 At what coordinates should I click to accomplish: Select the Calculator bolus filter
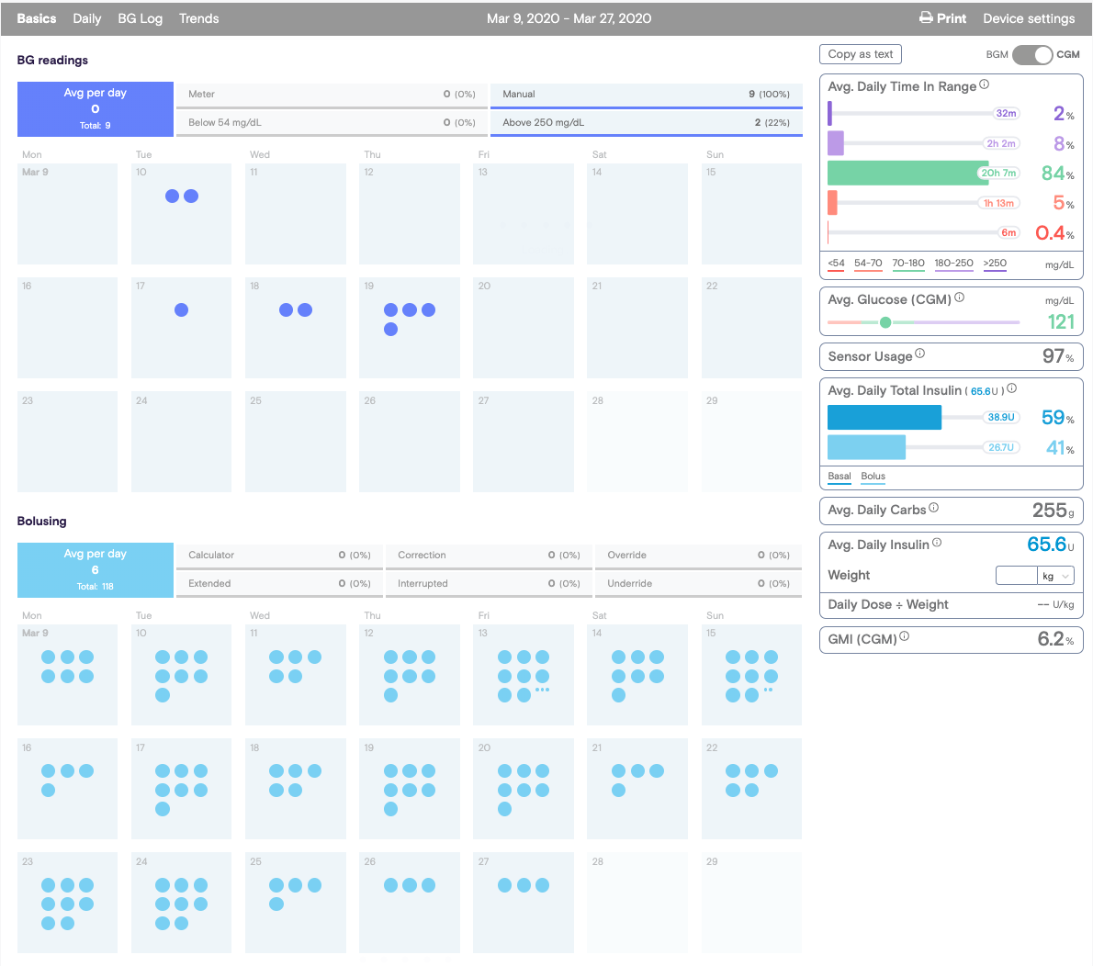278,556
